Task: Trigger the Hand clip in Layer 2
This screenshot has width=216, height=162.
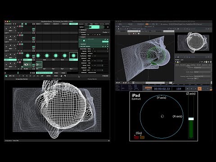Action: (64, 56)
